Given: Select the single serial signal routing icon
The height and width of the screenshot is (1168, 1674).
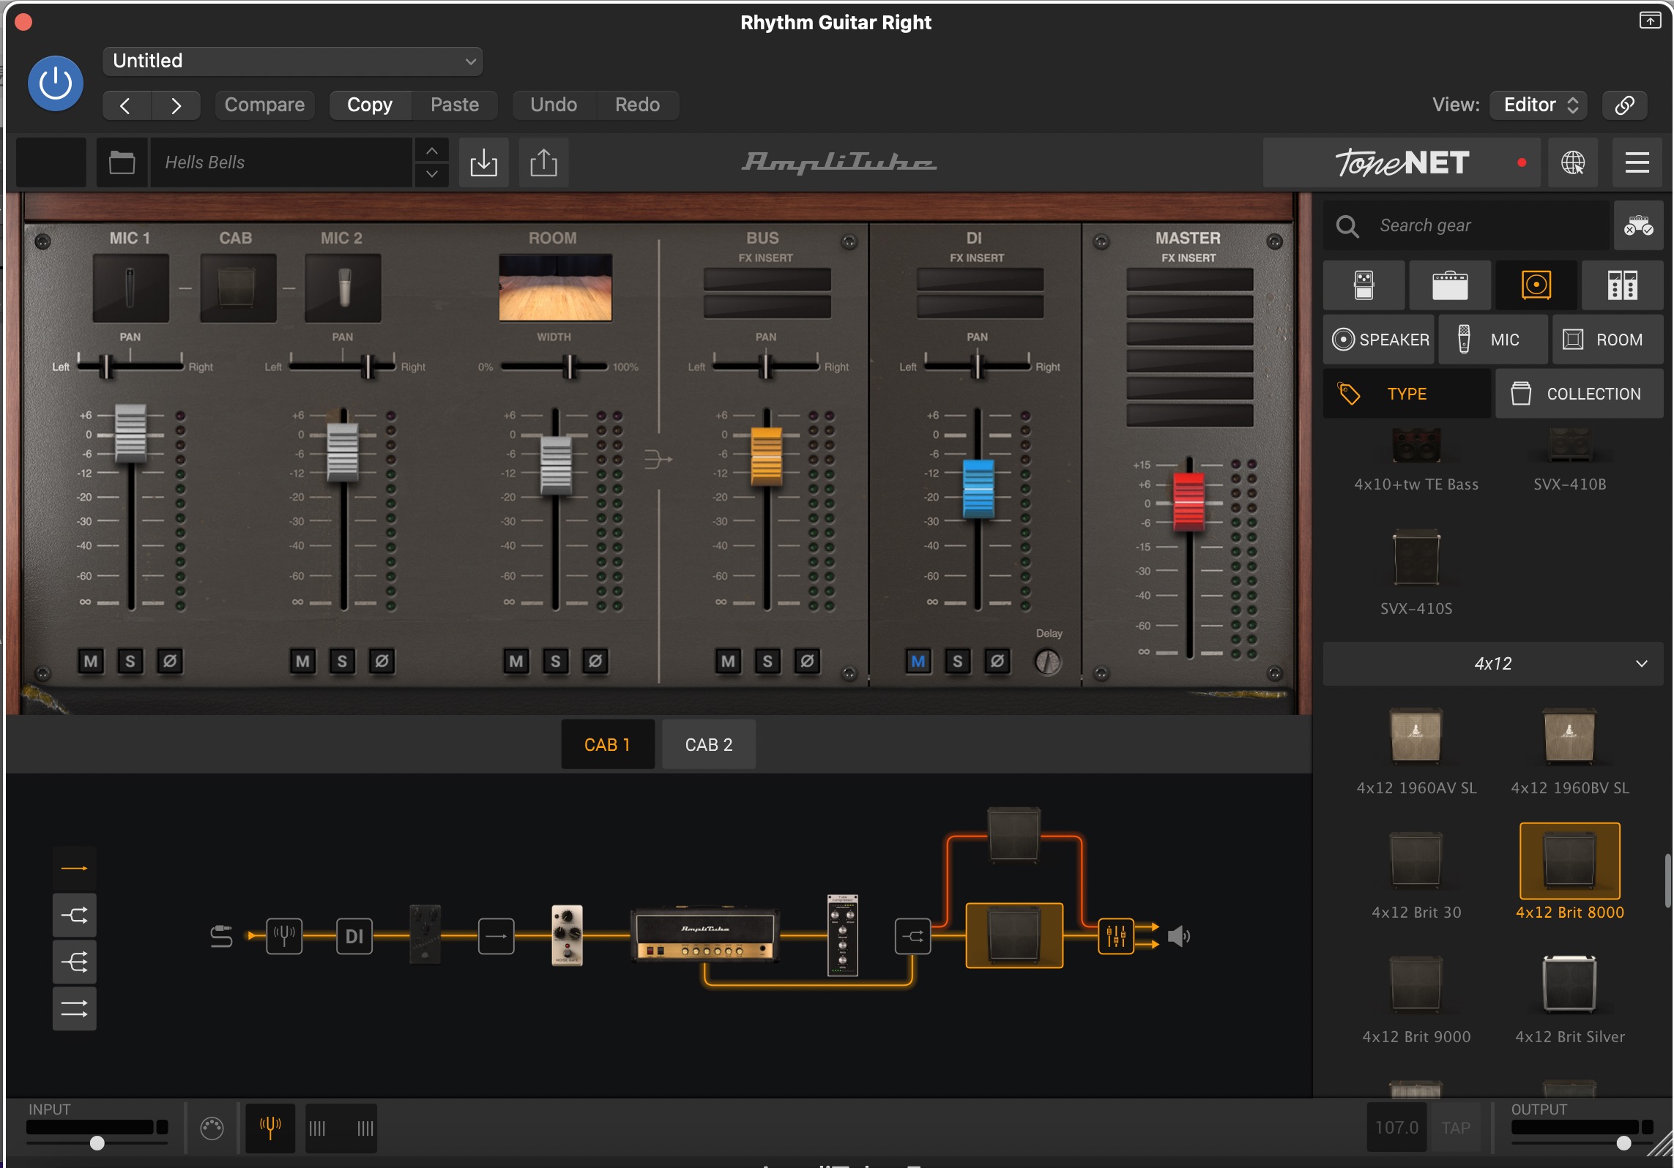Looking at the screenshot, I should coord(74,868).
